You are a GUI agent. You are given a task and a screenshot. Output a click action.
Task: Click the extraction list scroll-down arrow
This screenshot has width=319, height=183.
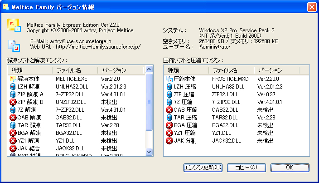click(x=149, y=152)
